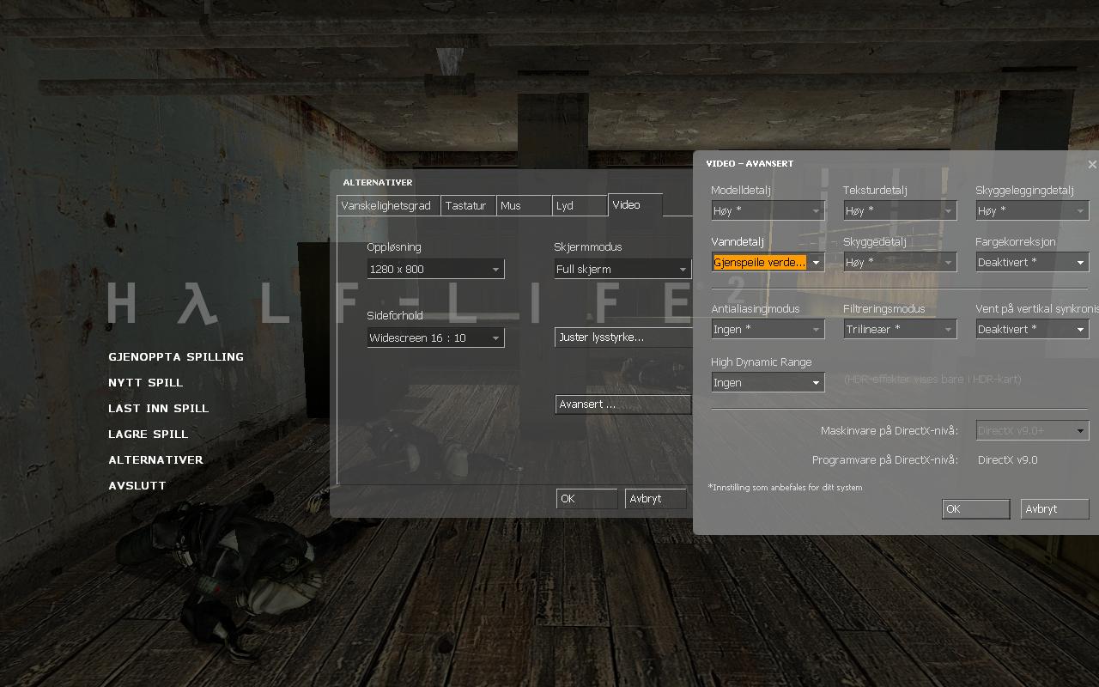Click the HDR-effekter vises bare note
The width and height of the screenshot is (1099, 687).
(932, 379)
